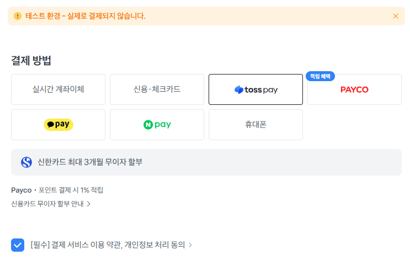Click the 신한카드 최대 3개월 무이자 할부 banner
This screenshot has height=271, width=410.
tap(206, 162)
